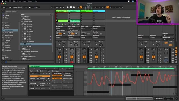Select Grooves category in browser
The width and height of the screenshot is (179, 101).
coord(7,48)
